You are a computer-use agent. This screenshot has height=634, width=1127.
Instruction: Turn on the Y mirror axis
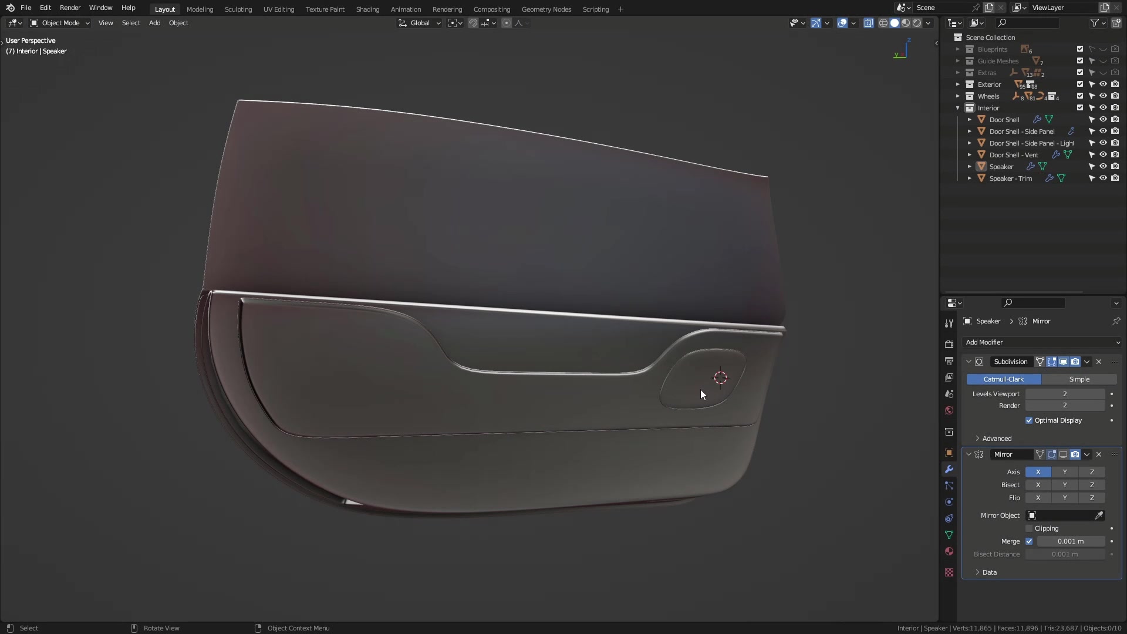tap(1065, 472)
